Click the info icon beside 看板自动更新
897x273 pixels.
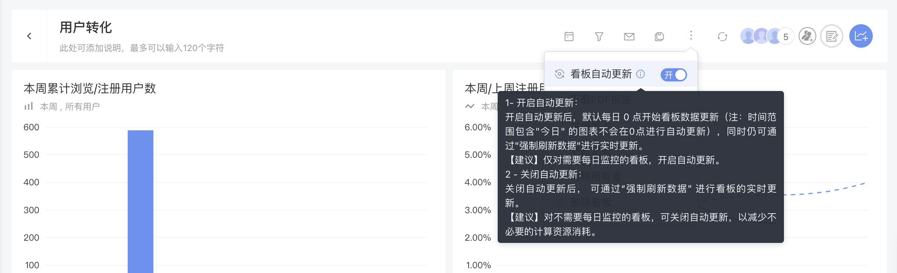640,74
